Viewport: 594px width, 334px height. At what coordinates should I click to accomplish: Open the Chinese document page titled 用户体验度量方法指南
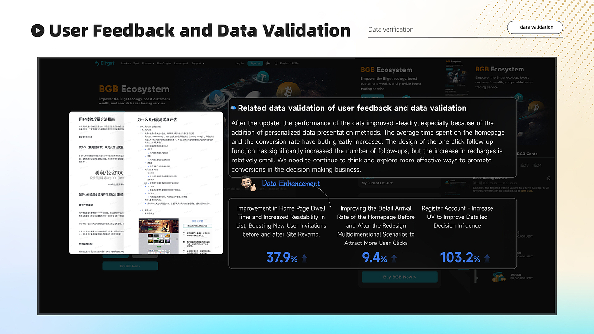click(x=97, y=183)
